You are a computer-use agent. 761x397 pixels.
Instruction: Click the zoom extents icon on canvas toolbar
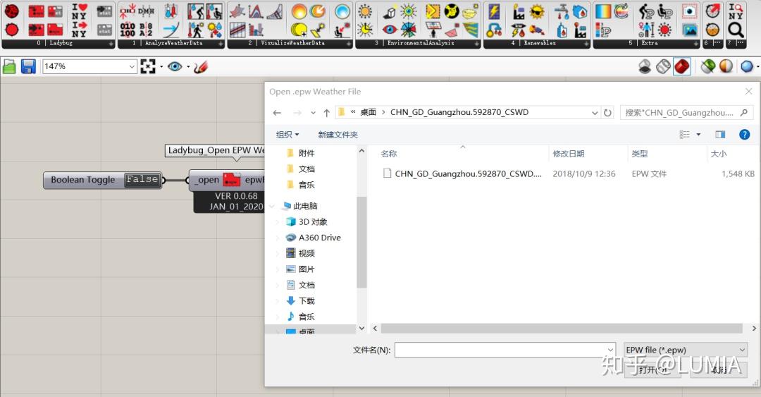(148, 66)
